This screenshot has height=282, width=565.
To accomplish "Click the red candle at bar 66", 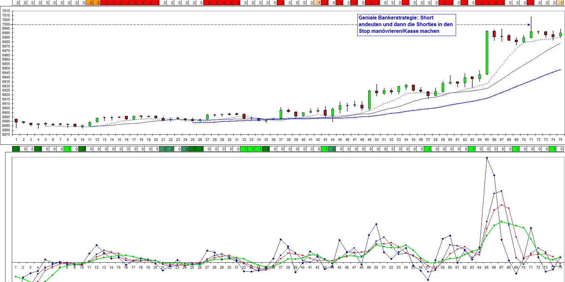I will click(x=494, y=34).
